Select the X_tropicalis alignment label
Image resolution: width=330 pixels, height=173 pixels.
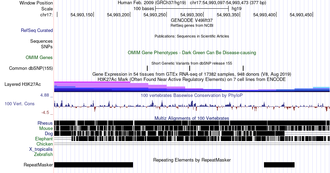pos(41,149)
